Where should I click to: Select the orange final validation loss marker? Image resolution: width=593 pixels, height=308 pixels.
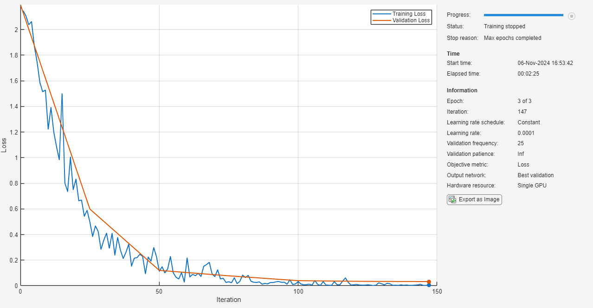click(x=429, y=282)
